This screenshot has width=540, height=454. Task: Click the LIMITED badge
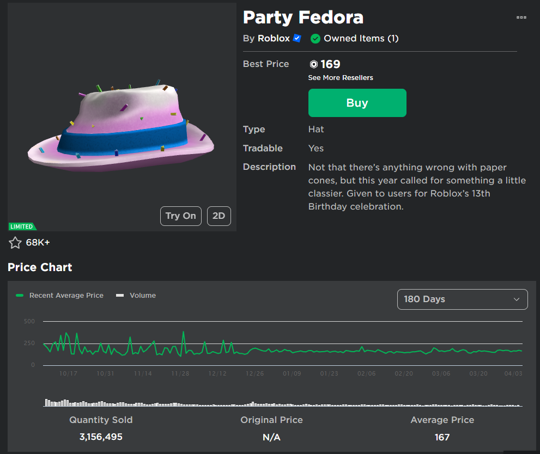[x=22, y=226]
